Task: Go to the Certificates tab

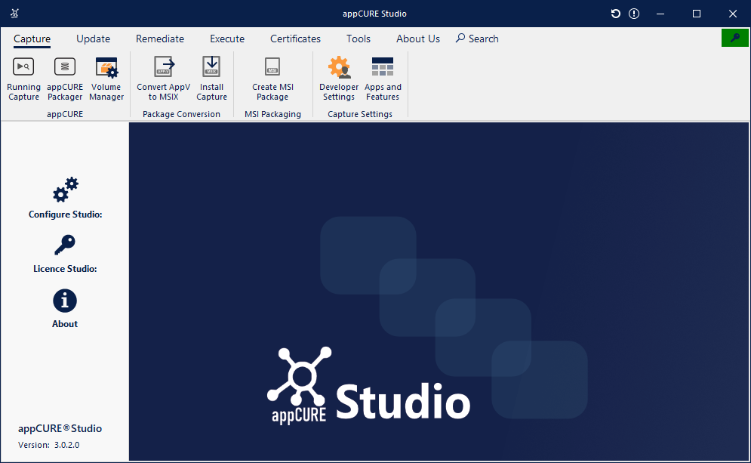Action: [x=296, y=39]
